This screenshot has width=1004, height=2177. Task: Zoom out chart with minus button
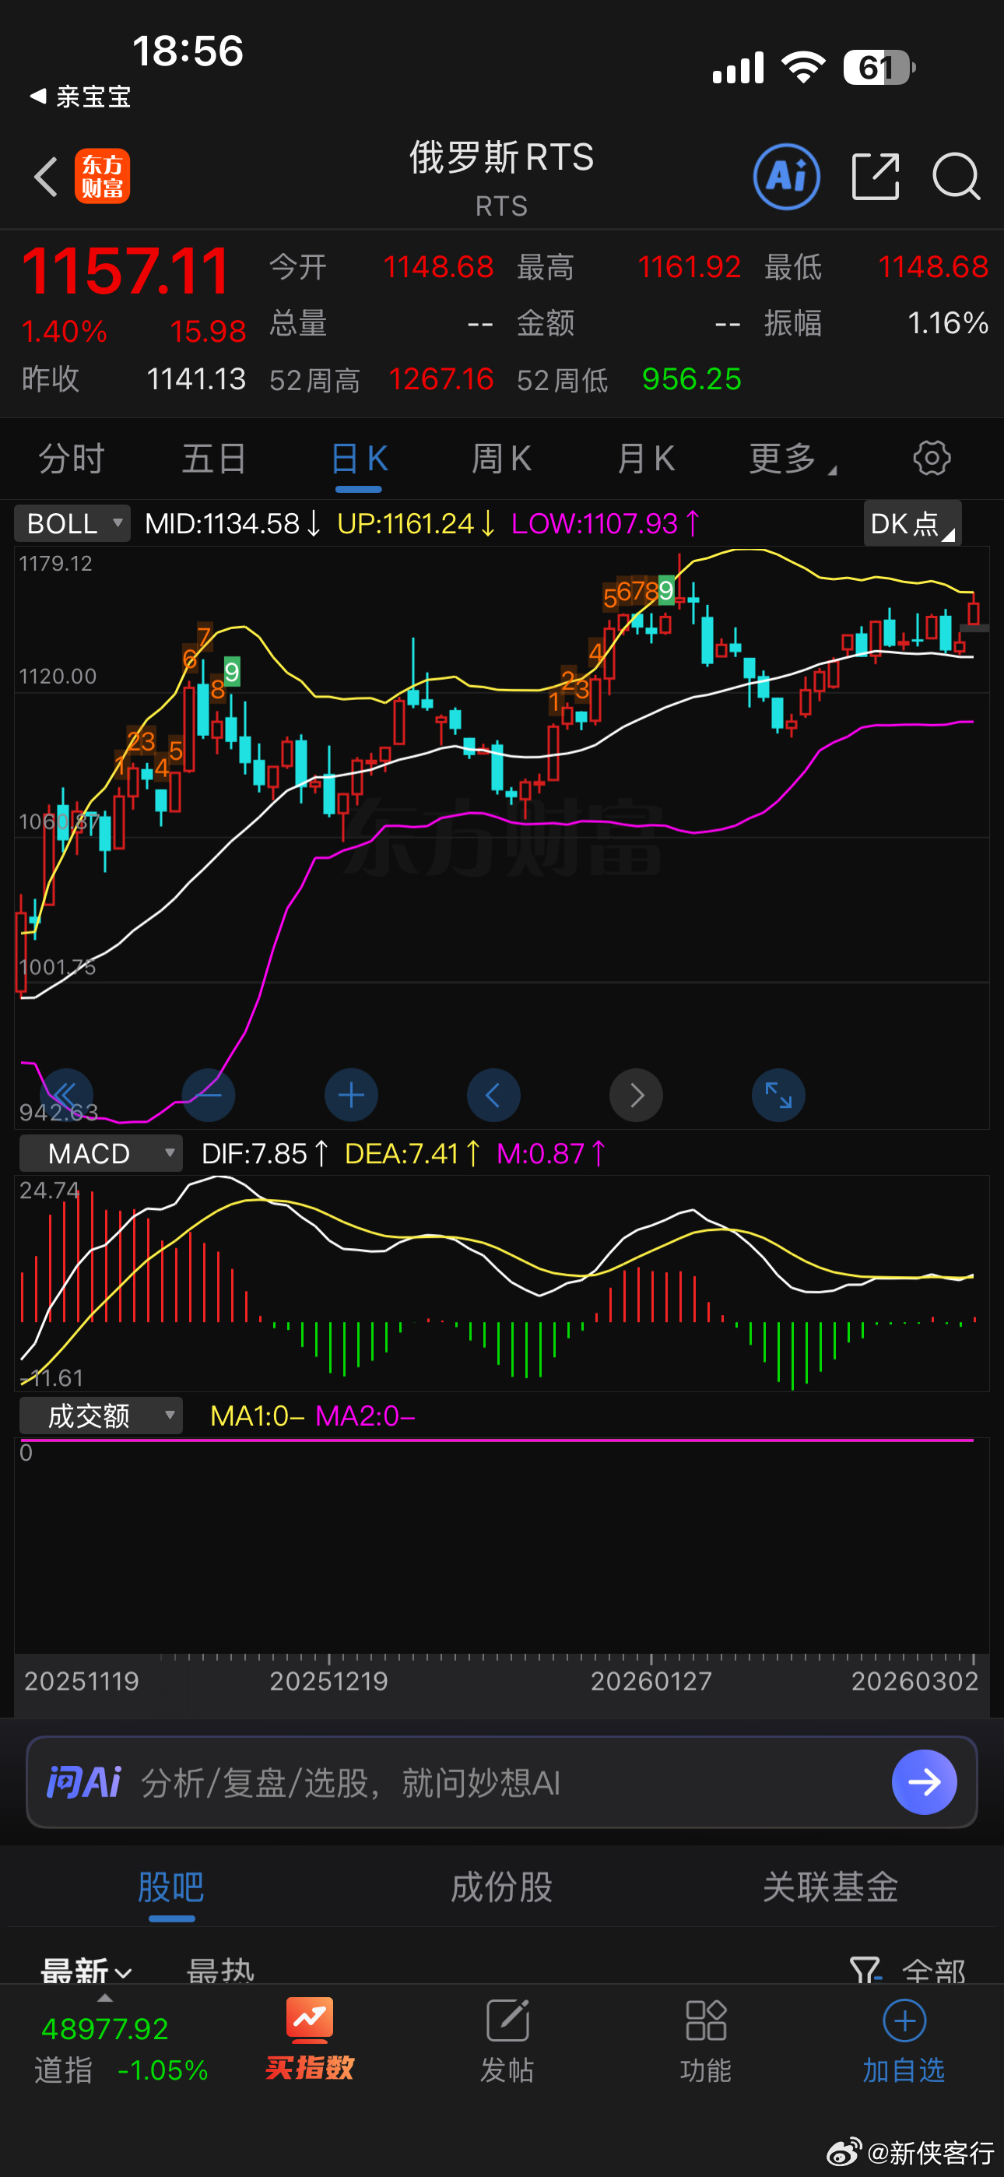coord(209,1095)
